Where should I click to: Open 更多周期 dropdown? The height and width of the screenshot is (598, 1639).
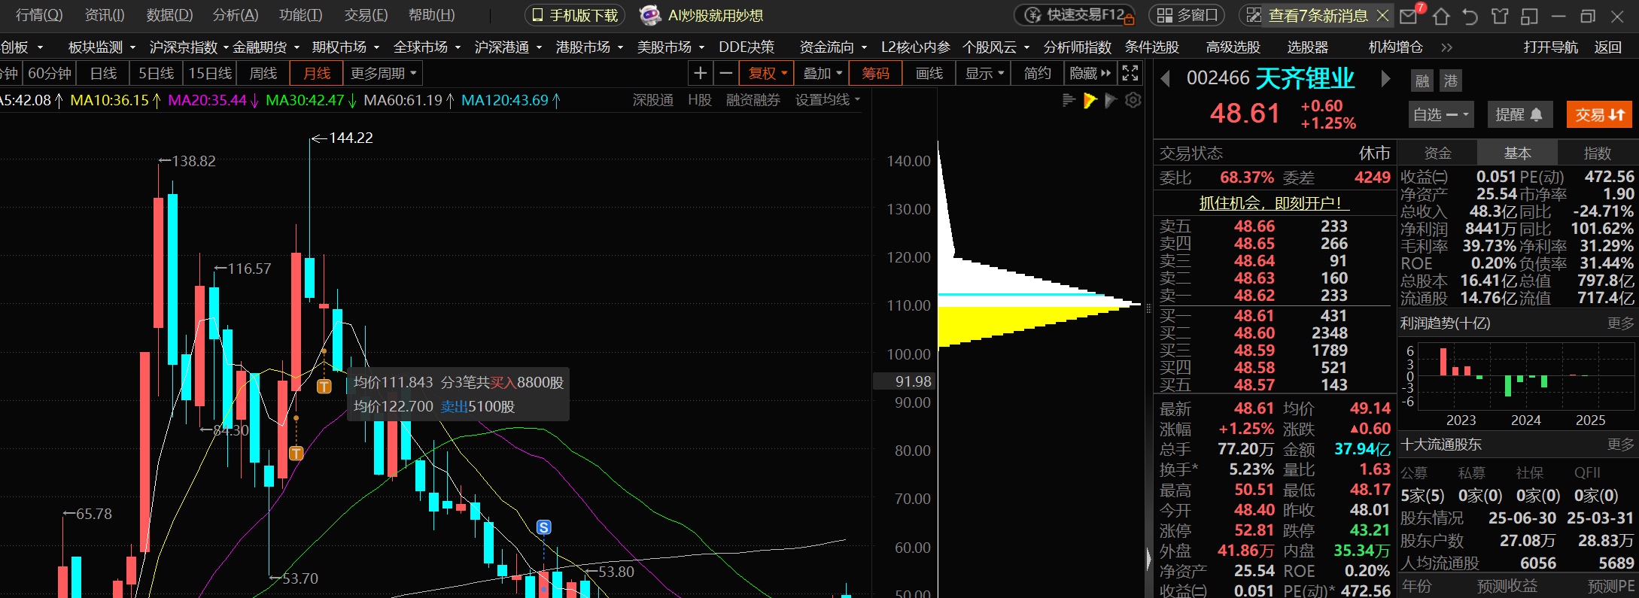(383, 74)
